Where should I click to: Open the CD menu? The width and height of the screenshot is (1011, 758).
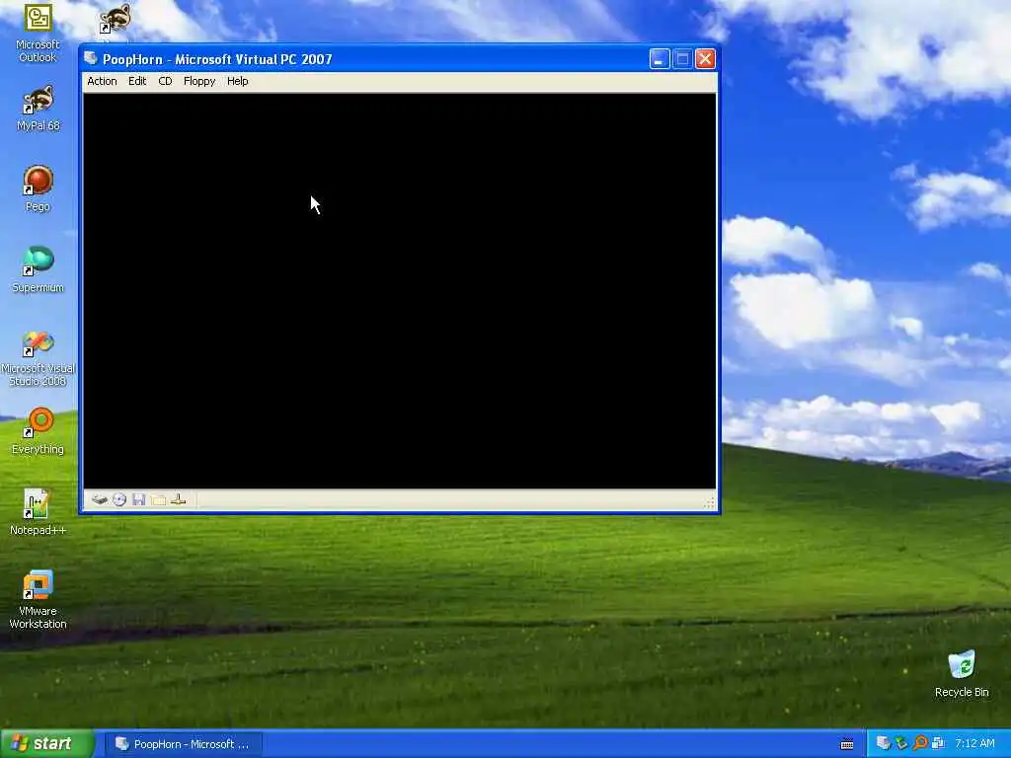pyautogui.click(x=165, y=81)
